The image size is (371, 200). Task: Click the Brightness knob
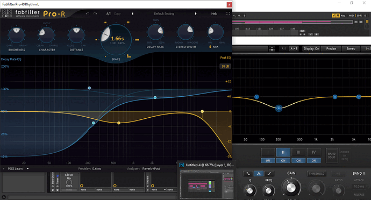[x=16, y=35]
